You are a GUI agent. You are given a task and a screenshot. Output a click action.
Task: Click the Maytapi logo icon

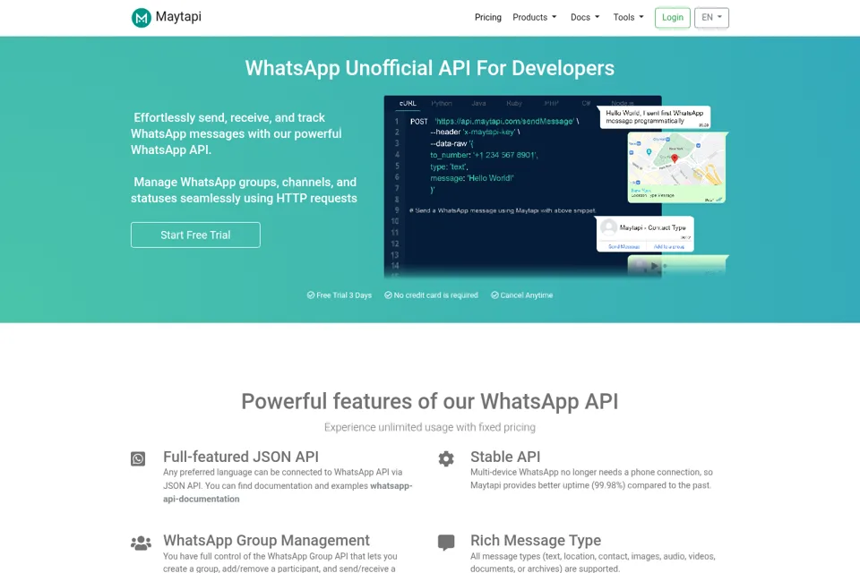pyautogui.click(x=141, y=18)
